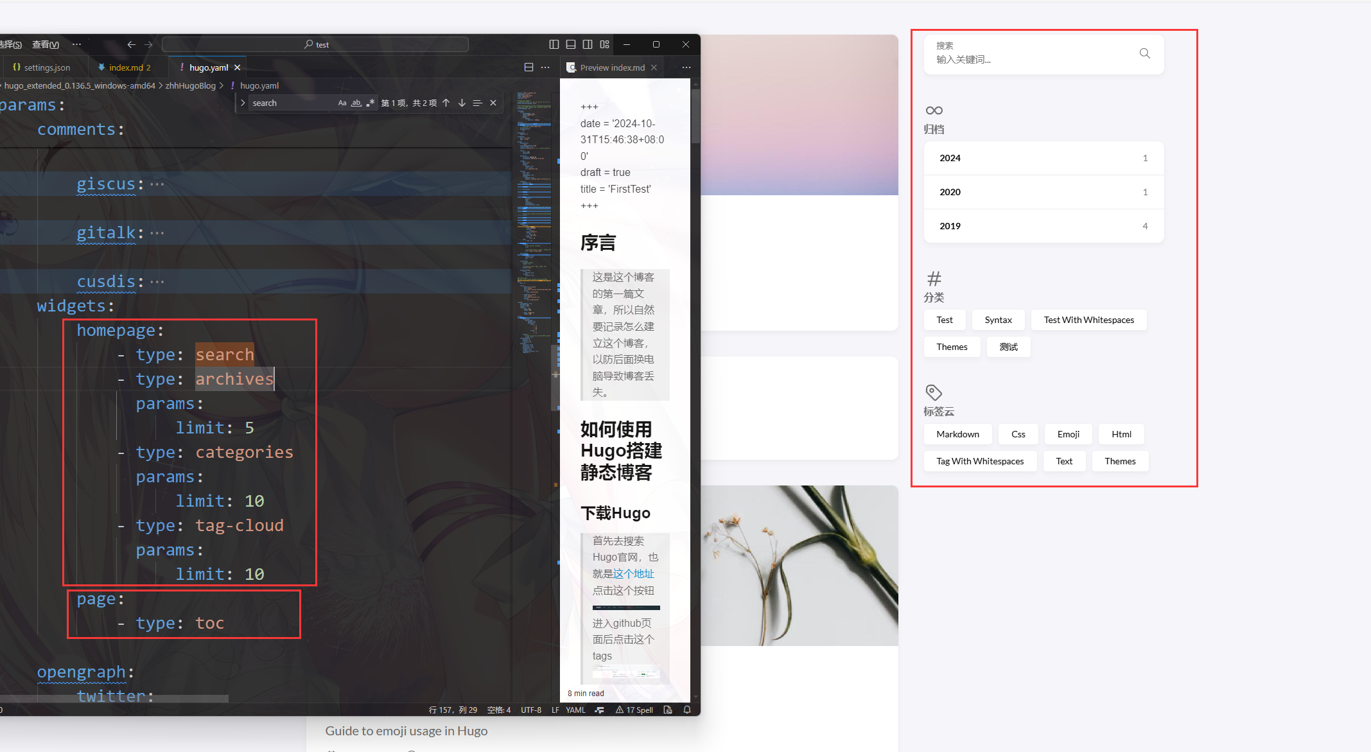Expand the folded giscus code block
Viewport: 1371px width, 752px height.
[x=156, y=184]
